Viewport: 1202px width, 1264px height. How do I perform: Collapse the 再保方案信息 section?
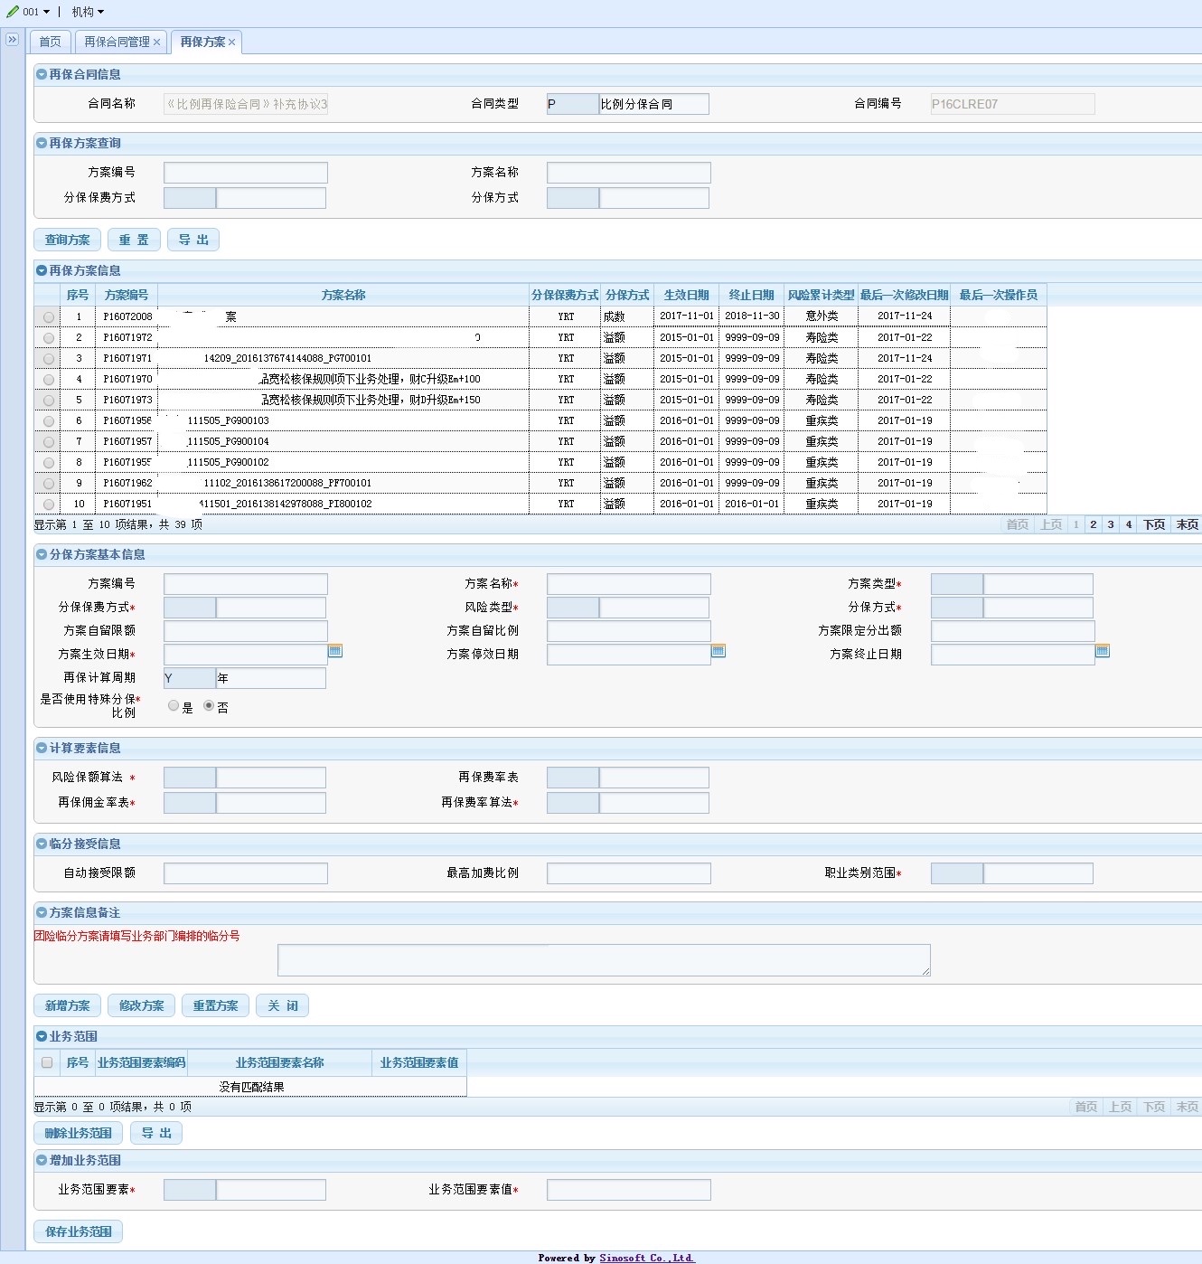pyautogui.click(x=42, y=270)
